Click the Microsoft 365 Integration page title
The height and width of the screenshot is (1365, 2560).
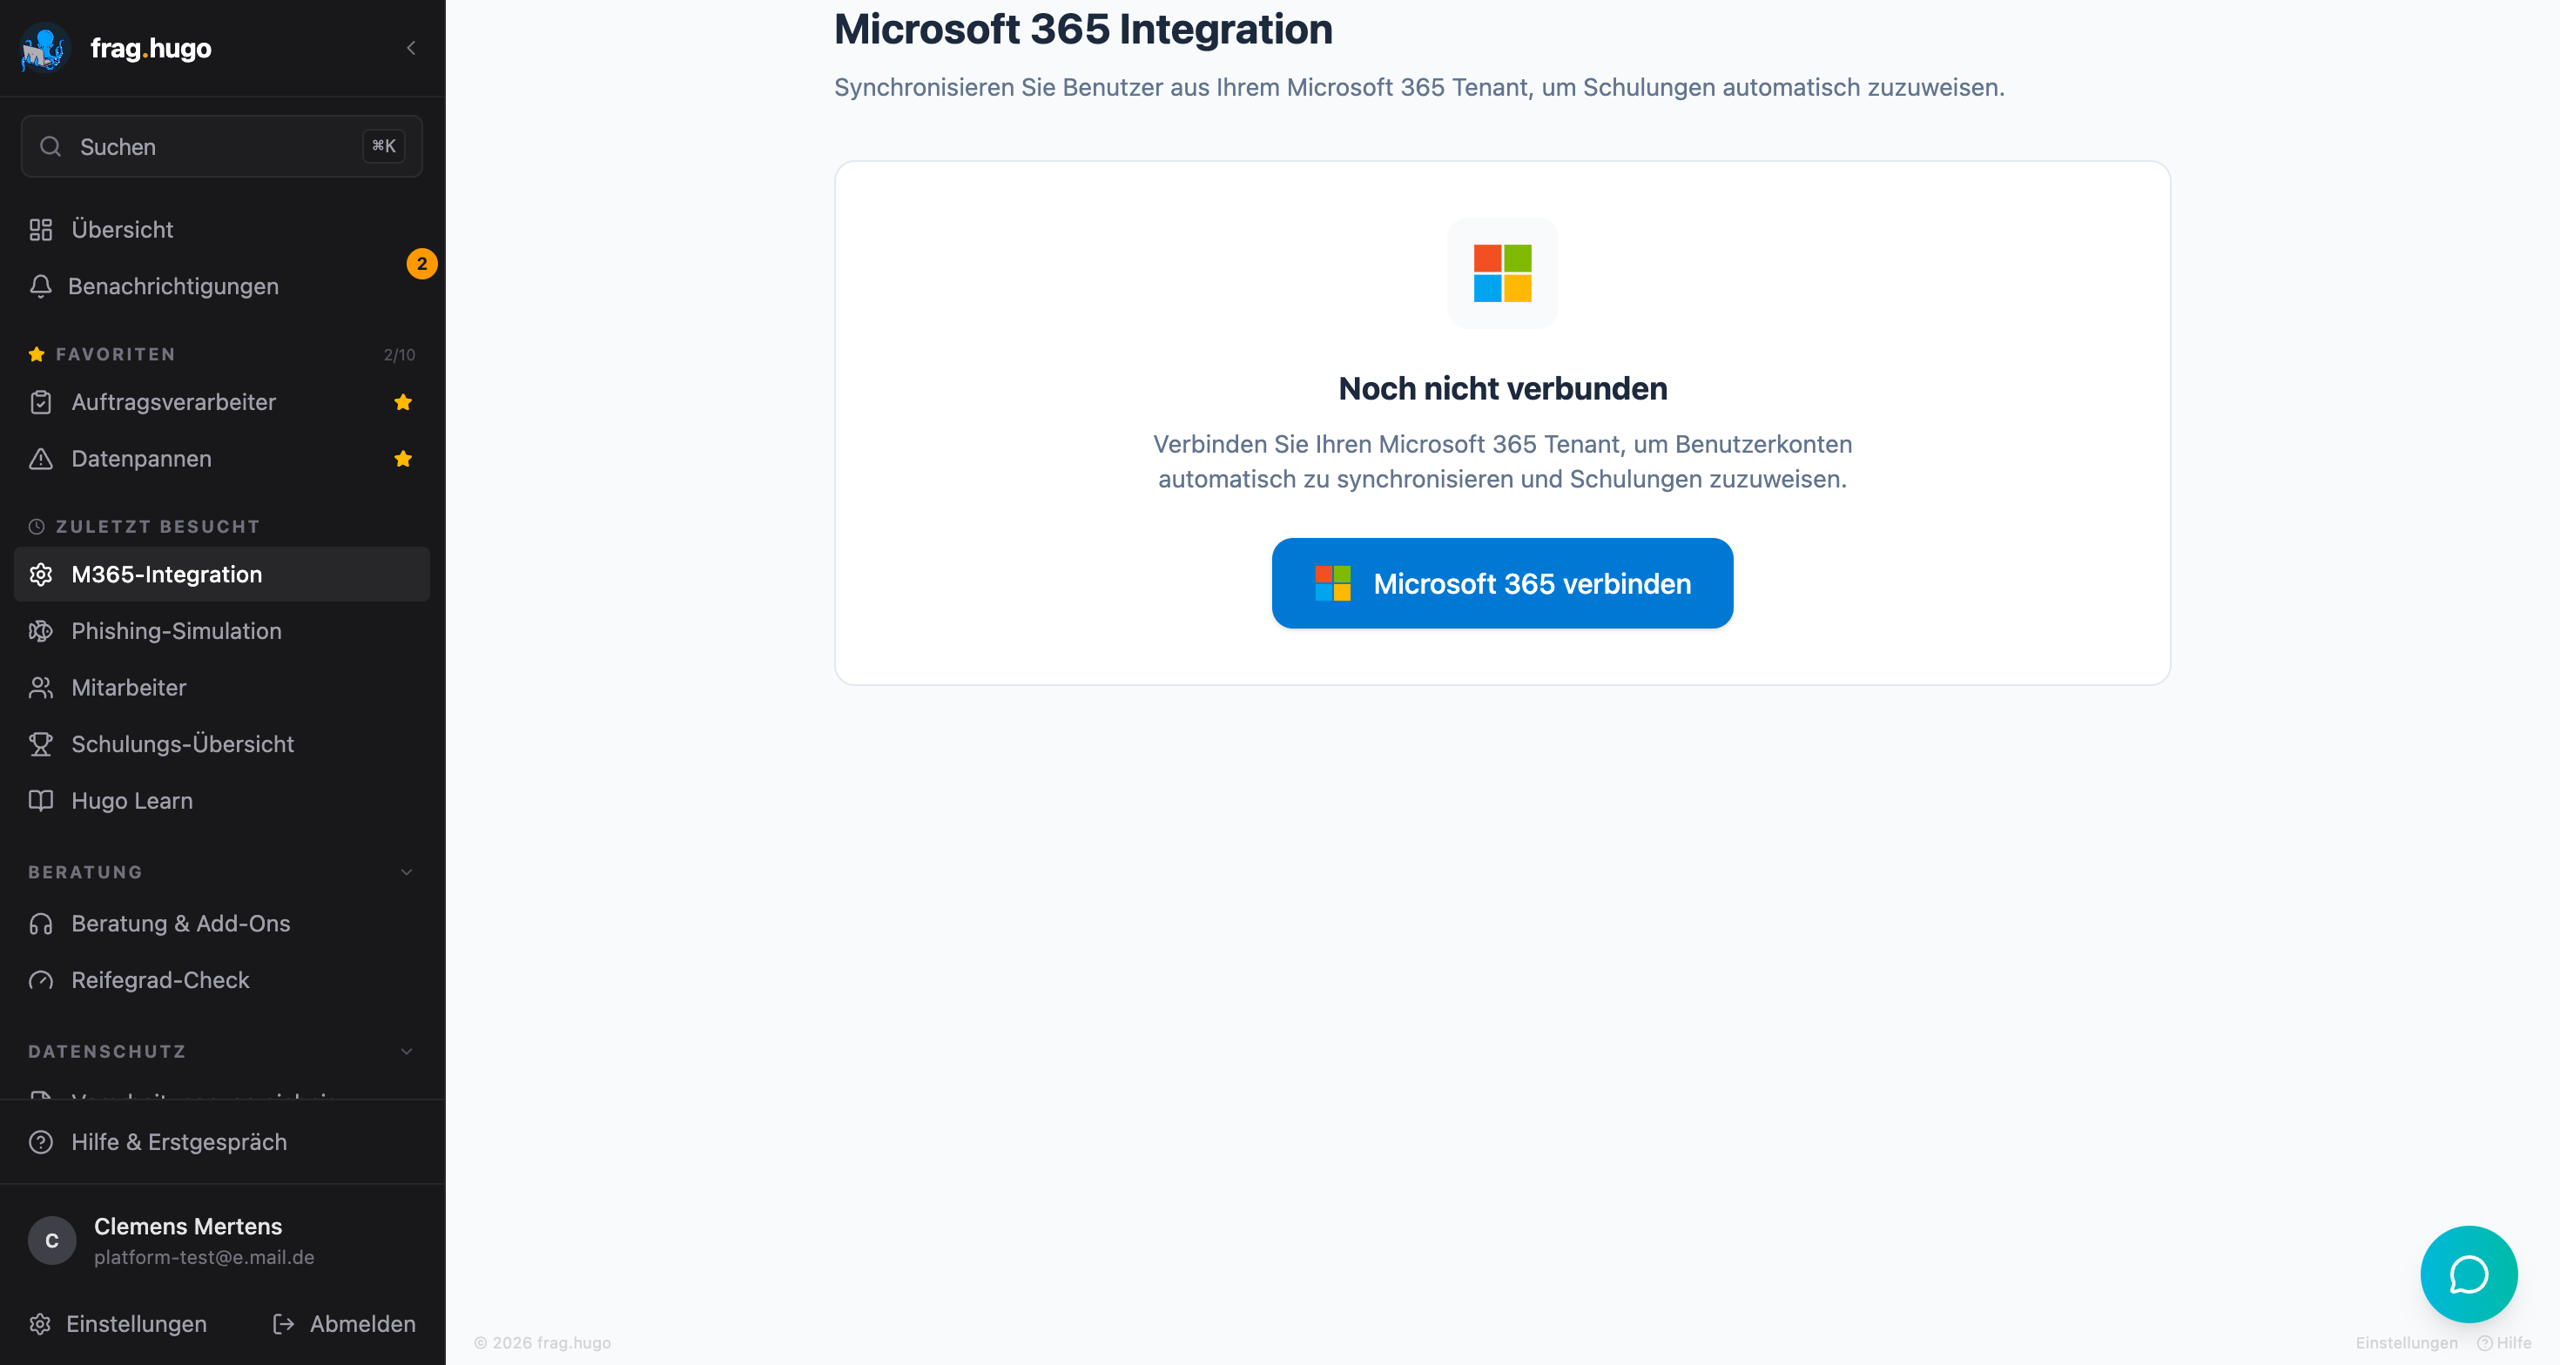[1083, 29]
